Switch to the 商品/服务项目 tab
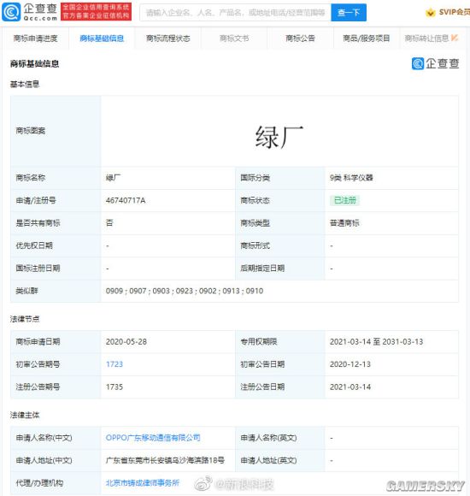Screen dimensions: 470x496 pos(367,38)
